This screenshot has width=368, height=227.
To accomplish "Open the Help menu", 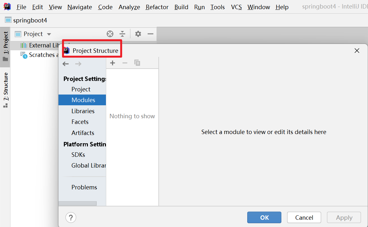I will pos(282,7).
